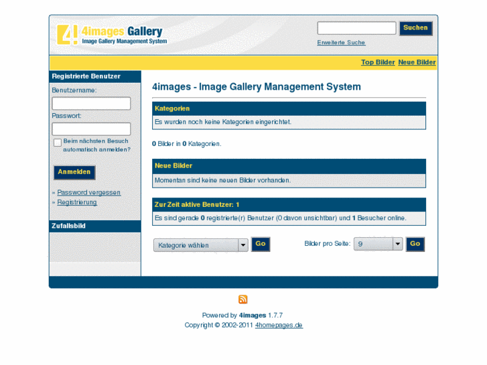Visit the 4homepages.de link
This screenshot has width=487, height=365.
[279, 325]
